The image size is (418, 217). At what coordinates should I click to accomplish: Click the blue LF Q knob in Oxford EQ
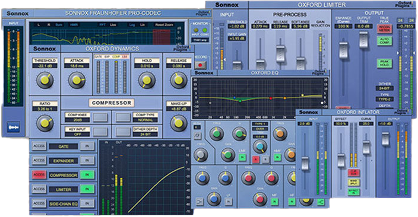(x=226, y=178)
